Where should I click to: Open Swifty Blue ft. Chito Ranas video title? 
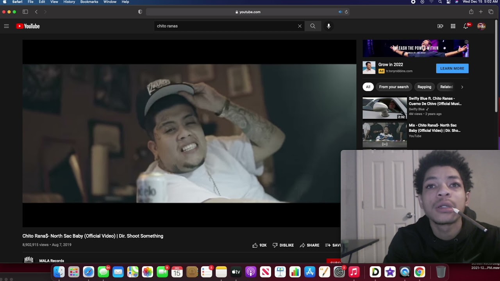435,101
